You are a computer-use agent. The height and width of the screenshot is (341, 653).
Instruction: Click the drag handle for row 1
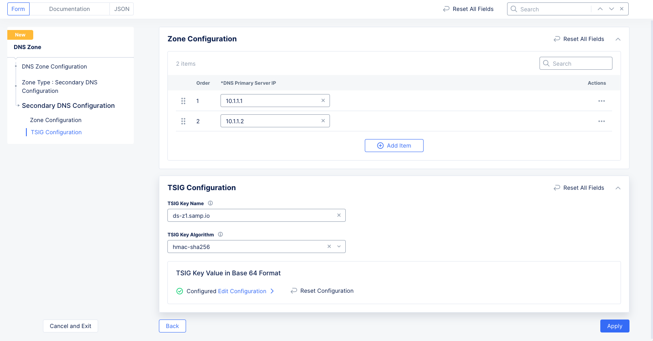pos(183,101)
